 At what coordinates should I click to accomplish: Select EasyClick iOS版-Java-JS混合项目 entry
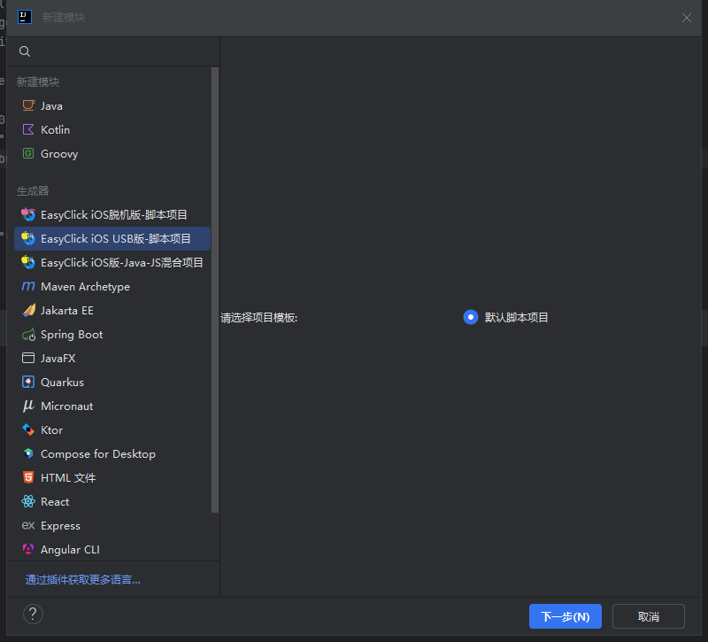pyautogui.click(x=121, y=263)
